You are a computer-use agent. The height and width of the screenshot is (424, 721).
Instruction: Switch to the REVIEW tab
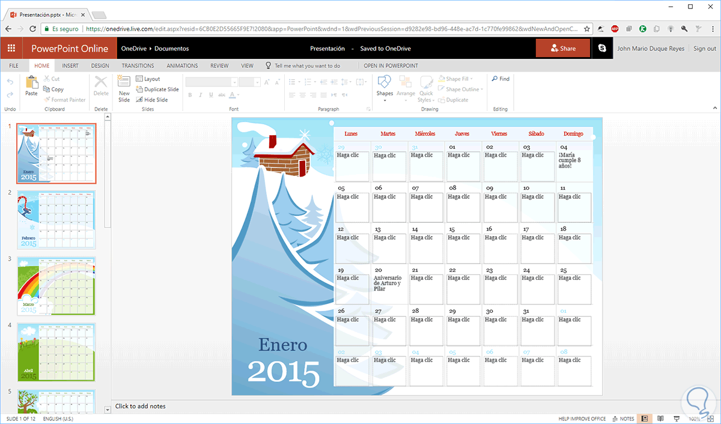pos(219,65)
